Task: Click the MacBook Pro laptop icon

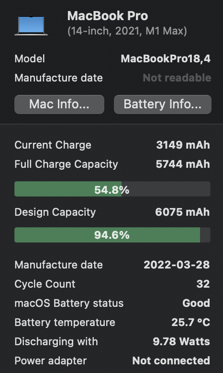Action: (31, 26)
